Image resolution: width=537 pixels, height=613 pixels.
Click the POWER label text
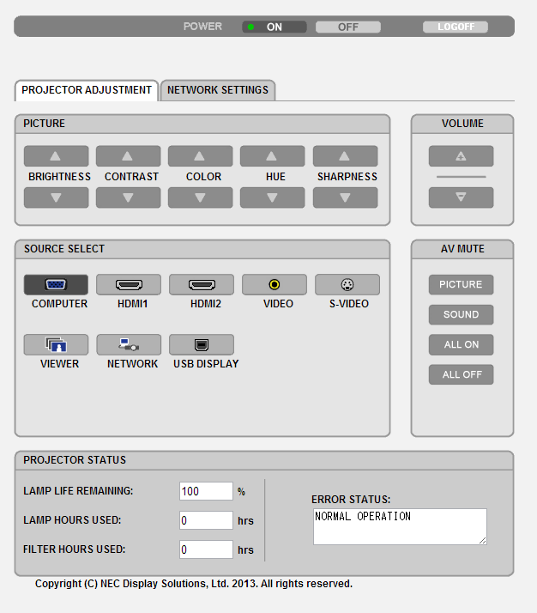coord(202,27)
